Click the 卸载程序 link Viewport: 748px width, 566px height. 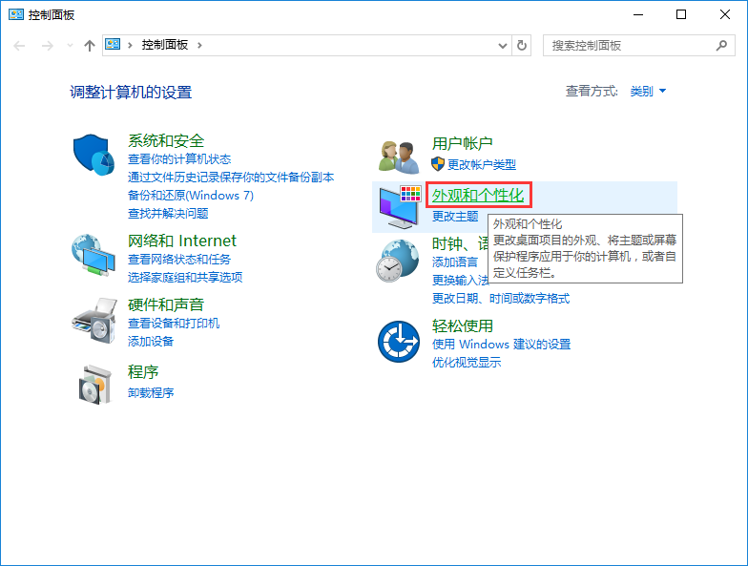click(151, 393)
